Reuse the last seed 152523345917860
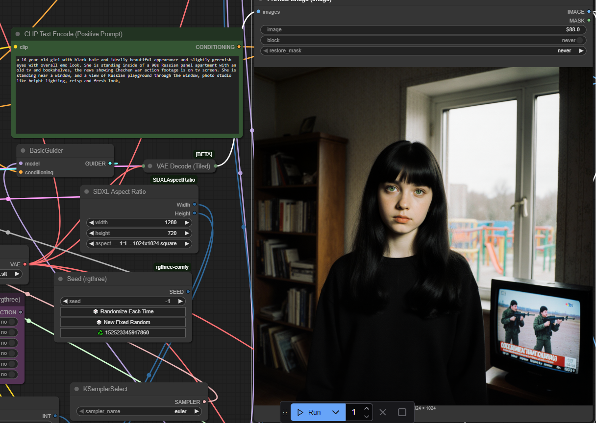The width and height of the screenshot is (596, 423). tap(123, 332)
